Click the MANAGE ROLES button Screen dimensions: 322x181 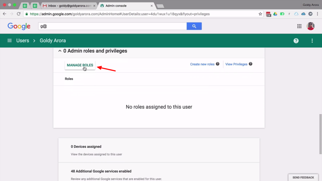80,65
